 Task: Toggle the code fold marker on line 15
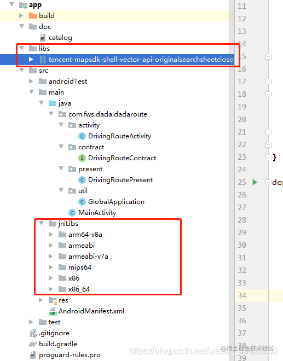268,56
